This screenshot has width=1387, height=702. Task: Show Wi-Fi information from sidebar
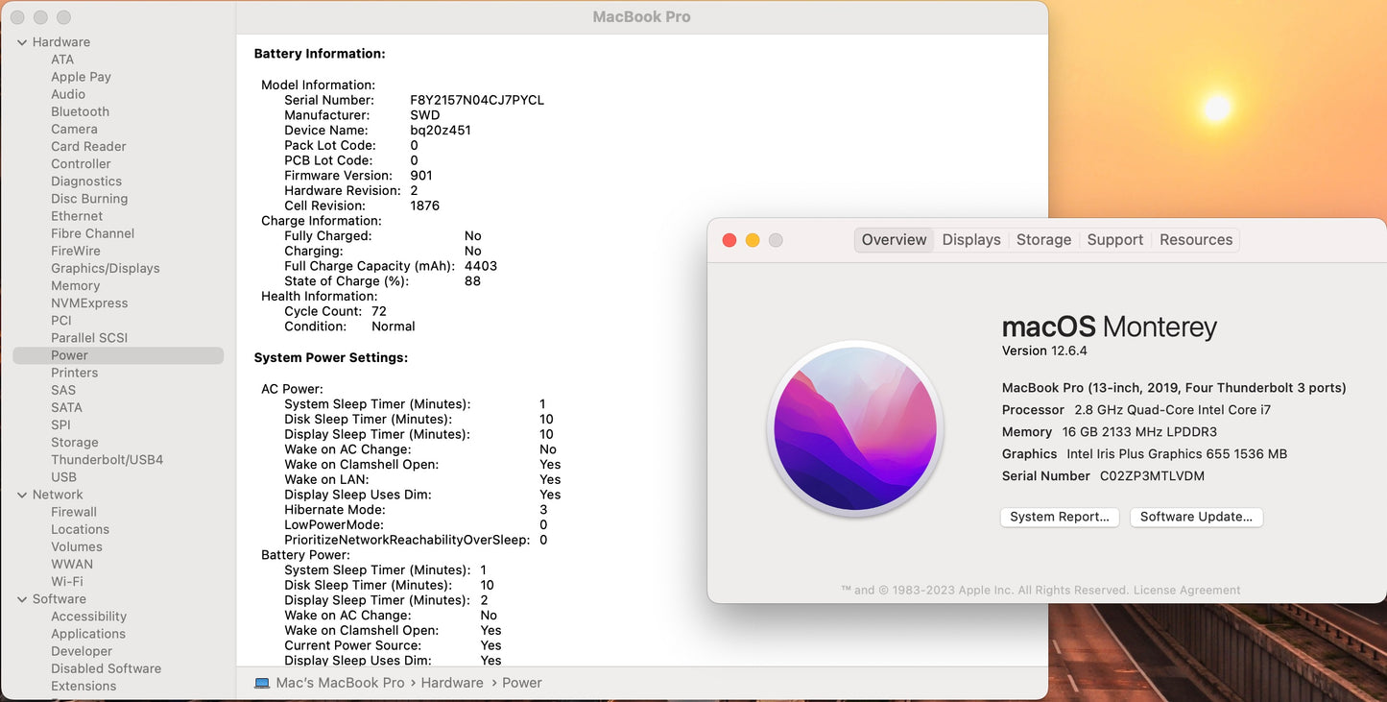click(66, 582)
